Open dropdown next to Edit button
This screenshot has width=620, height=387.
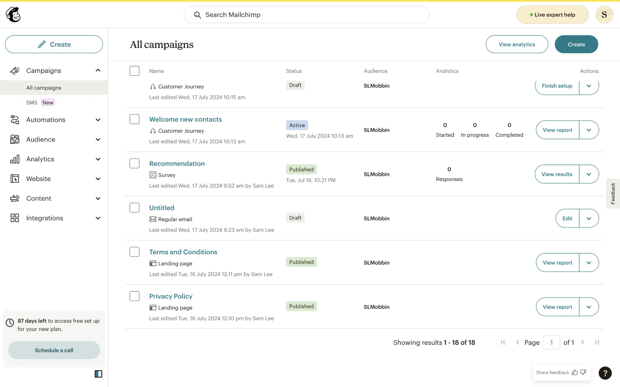(589, 218)
